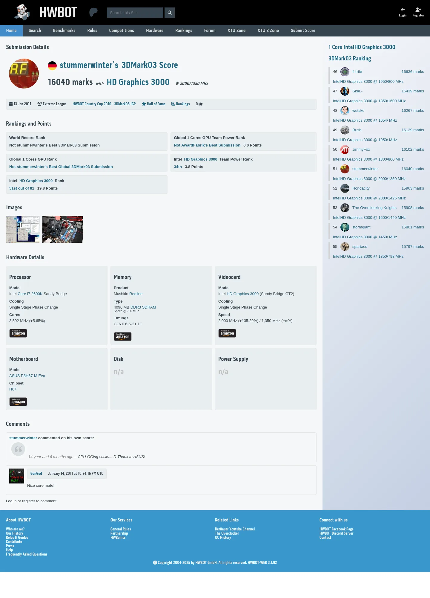Screen dimensions: 430x598
Task: Click the magnifier search button
Action: (x=170, y=13)
